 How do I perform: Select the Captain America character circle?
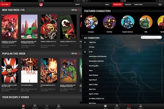tap(128, 22)
